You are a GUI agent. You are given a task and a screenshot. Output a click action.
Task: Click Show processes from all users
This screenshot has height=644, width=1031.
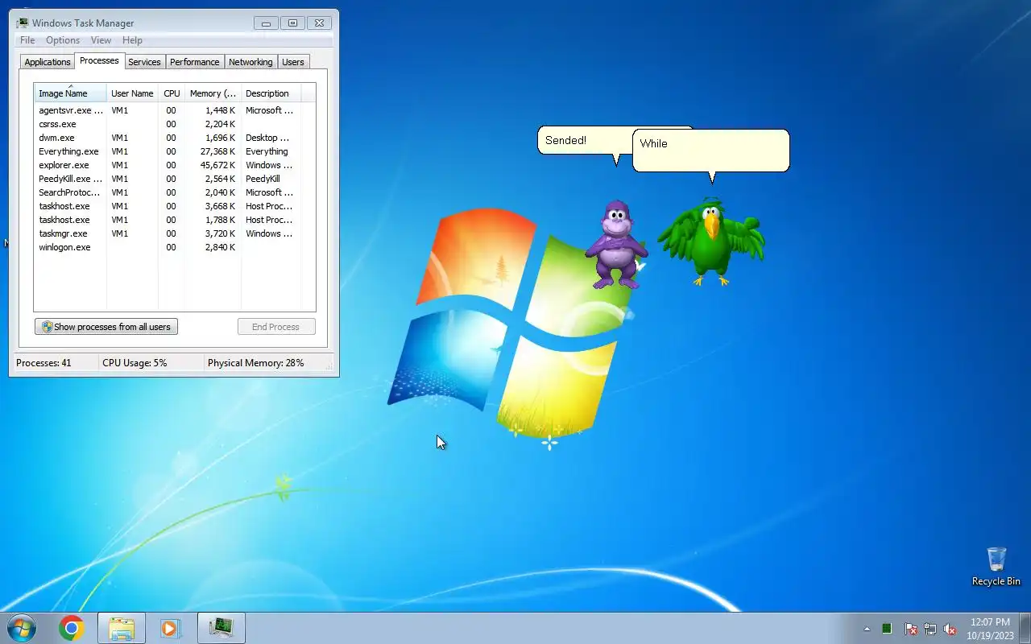tap(106, 327)
